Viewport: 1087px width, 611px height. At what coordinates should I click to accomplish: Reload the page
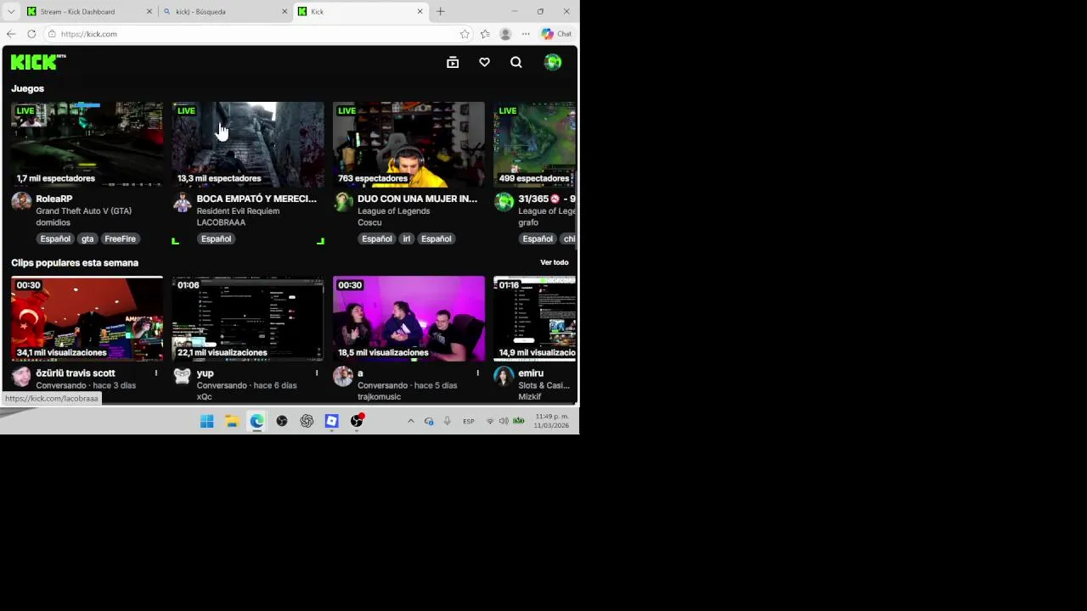[x=31, y=34]
